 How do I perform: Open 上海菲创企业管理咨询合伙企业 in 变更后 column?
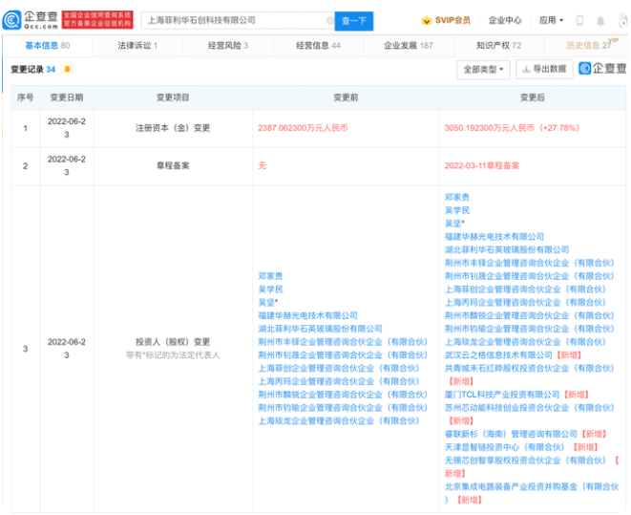pyautogui.click(x=525, y=290)
